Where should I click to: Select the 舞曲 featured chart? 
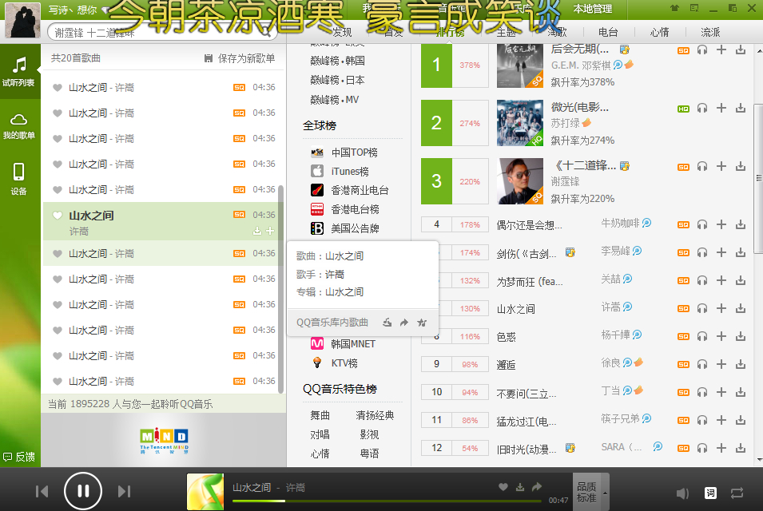pos(320,415)
